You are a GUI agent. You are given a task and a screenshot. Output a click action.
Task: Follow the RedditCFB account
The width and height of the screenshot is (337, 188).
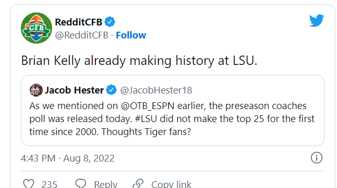coord(131,35)
